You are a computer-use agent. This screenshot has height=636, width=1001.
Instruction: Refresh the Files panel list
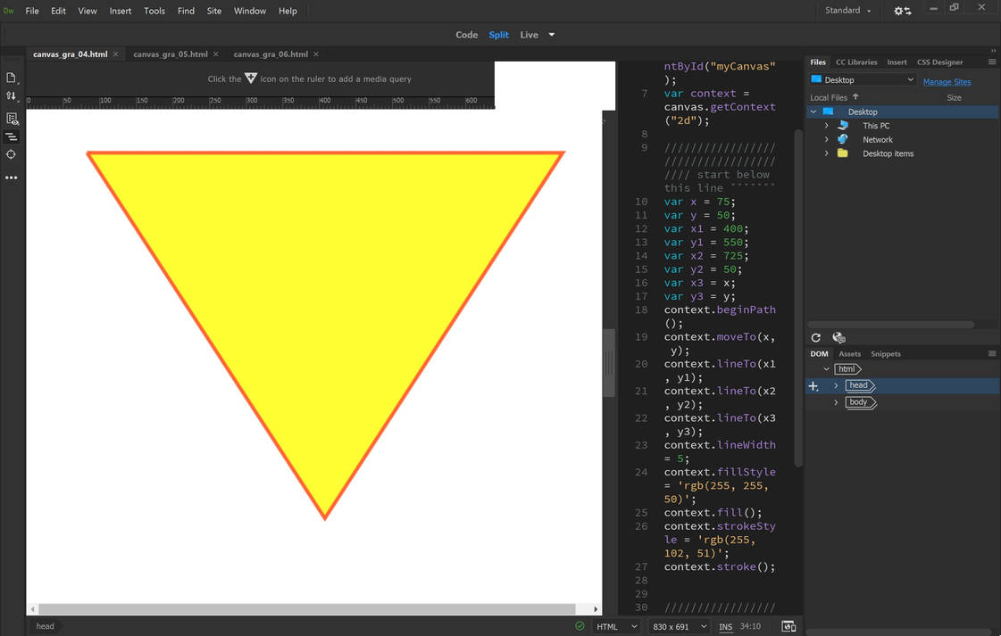[816, 337]
